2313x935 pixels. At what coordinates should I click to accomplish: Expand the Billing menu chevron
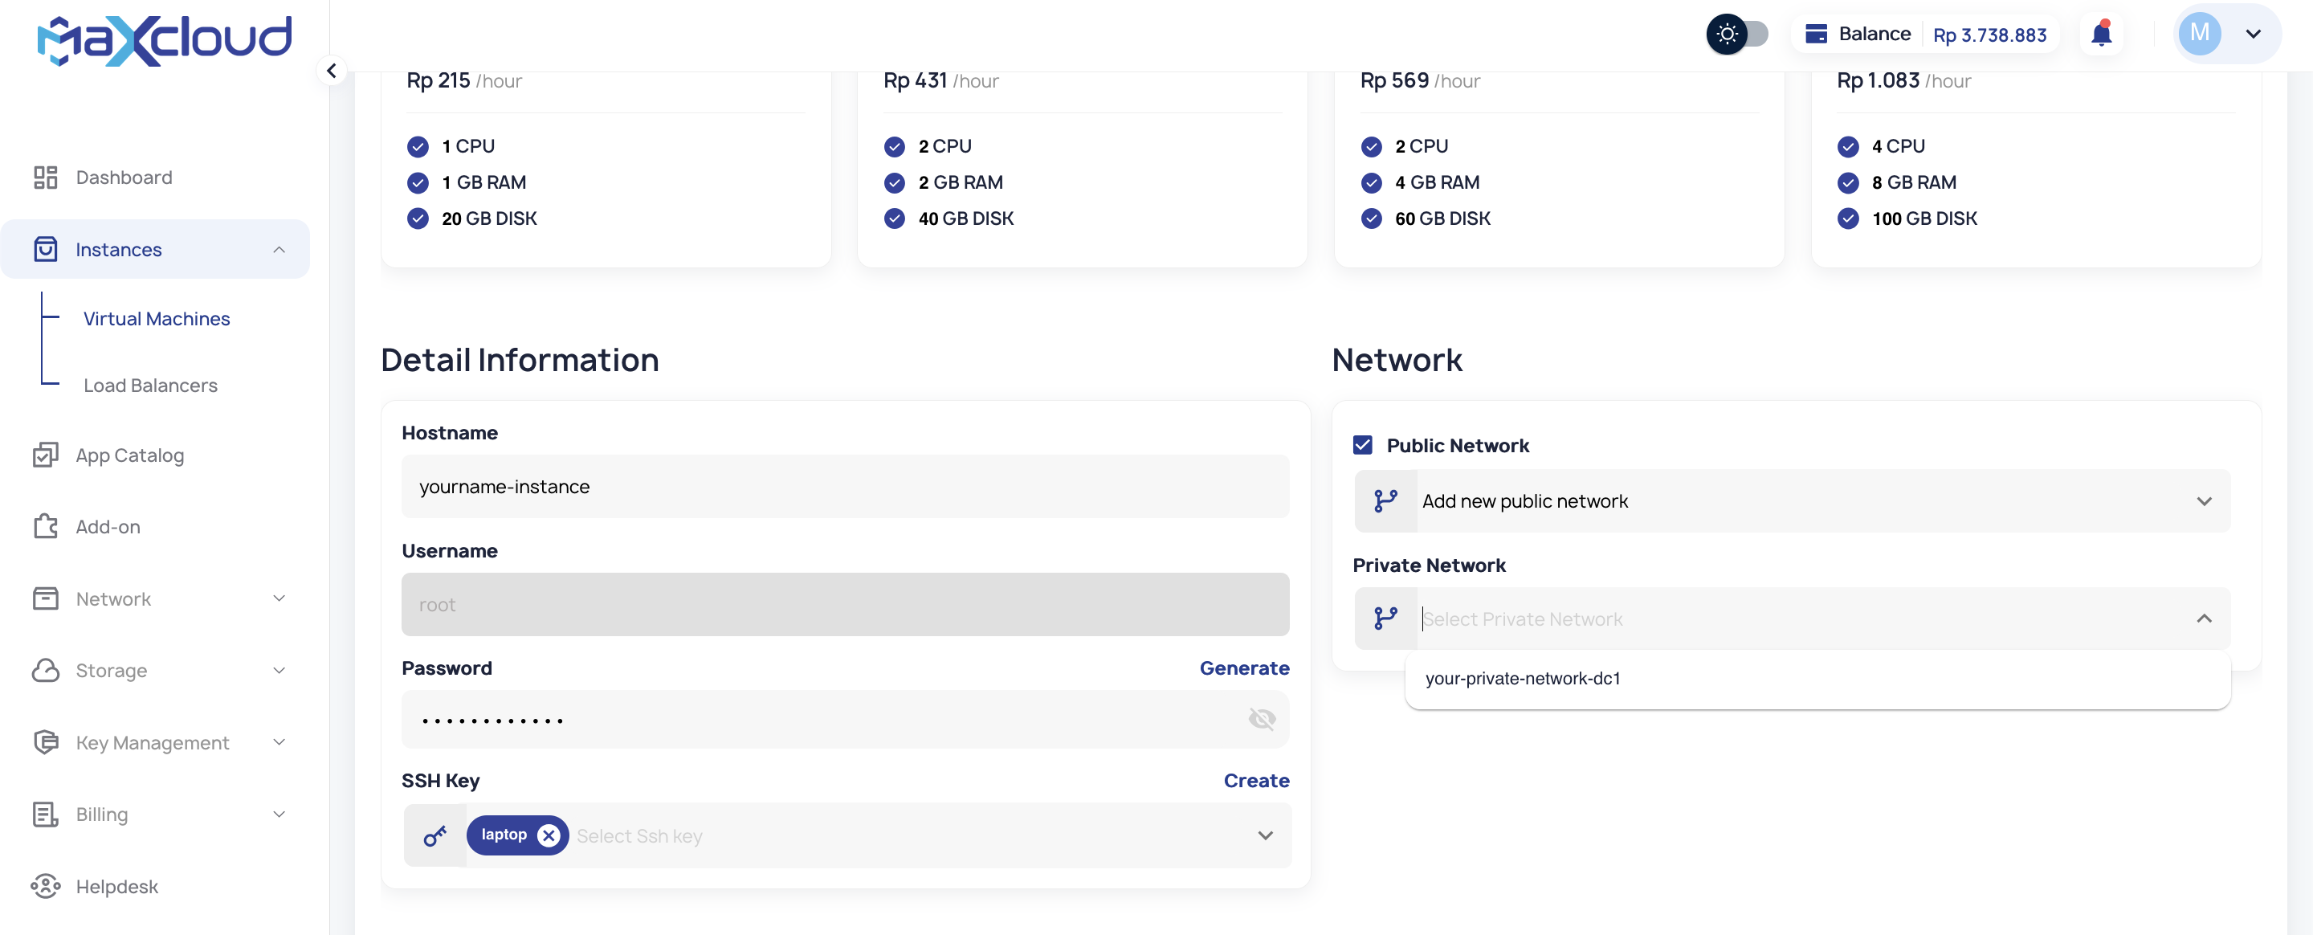[x=279, y=814]
